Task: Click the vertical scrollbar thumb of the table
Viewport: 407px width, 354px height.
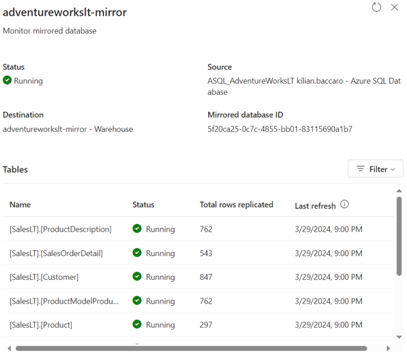Action: pos(399,236)
